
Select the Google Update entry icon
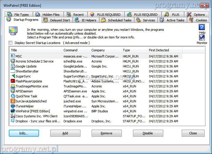(13, 66)
